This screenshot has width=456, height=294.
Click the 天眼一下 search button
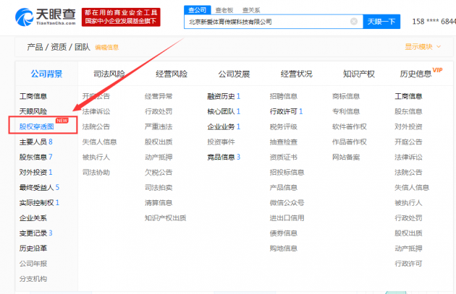click(x=381, y=22)
